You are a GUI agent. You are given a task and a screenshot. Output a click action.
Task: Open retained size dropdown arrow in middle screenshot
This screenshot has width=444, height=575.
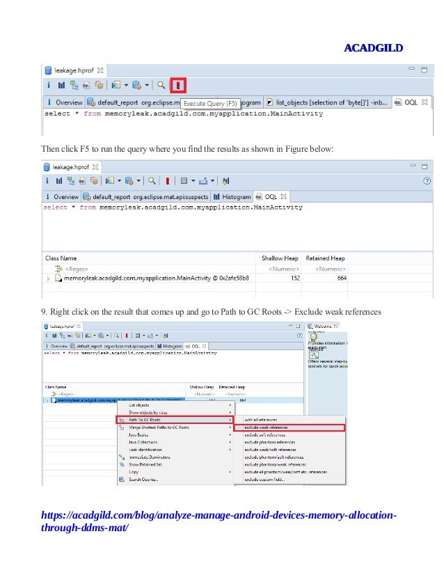coord(193,181)
